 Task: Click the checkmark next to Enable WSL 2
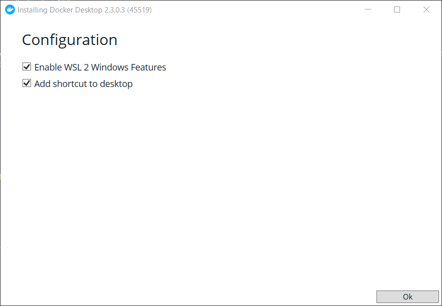pos(27,67)
